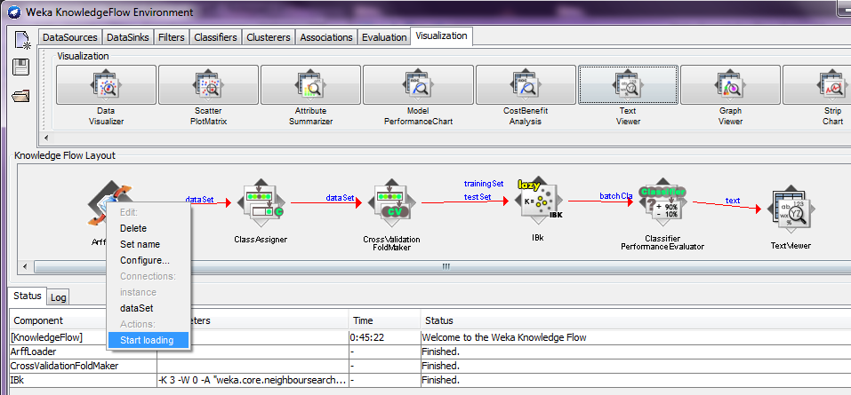
Task: Switch to the Log tab
Action: (58, 297)
